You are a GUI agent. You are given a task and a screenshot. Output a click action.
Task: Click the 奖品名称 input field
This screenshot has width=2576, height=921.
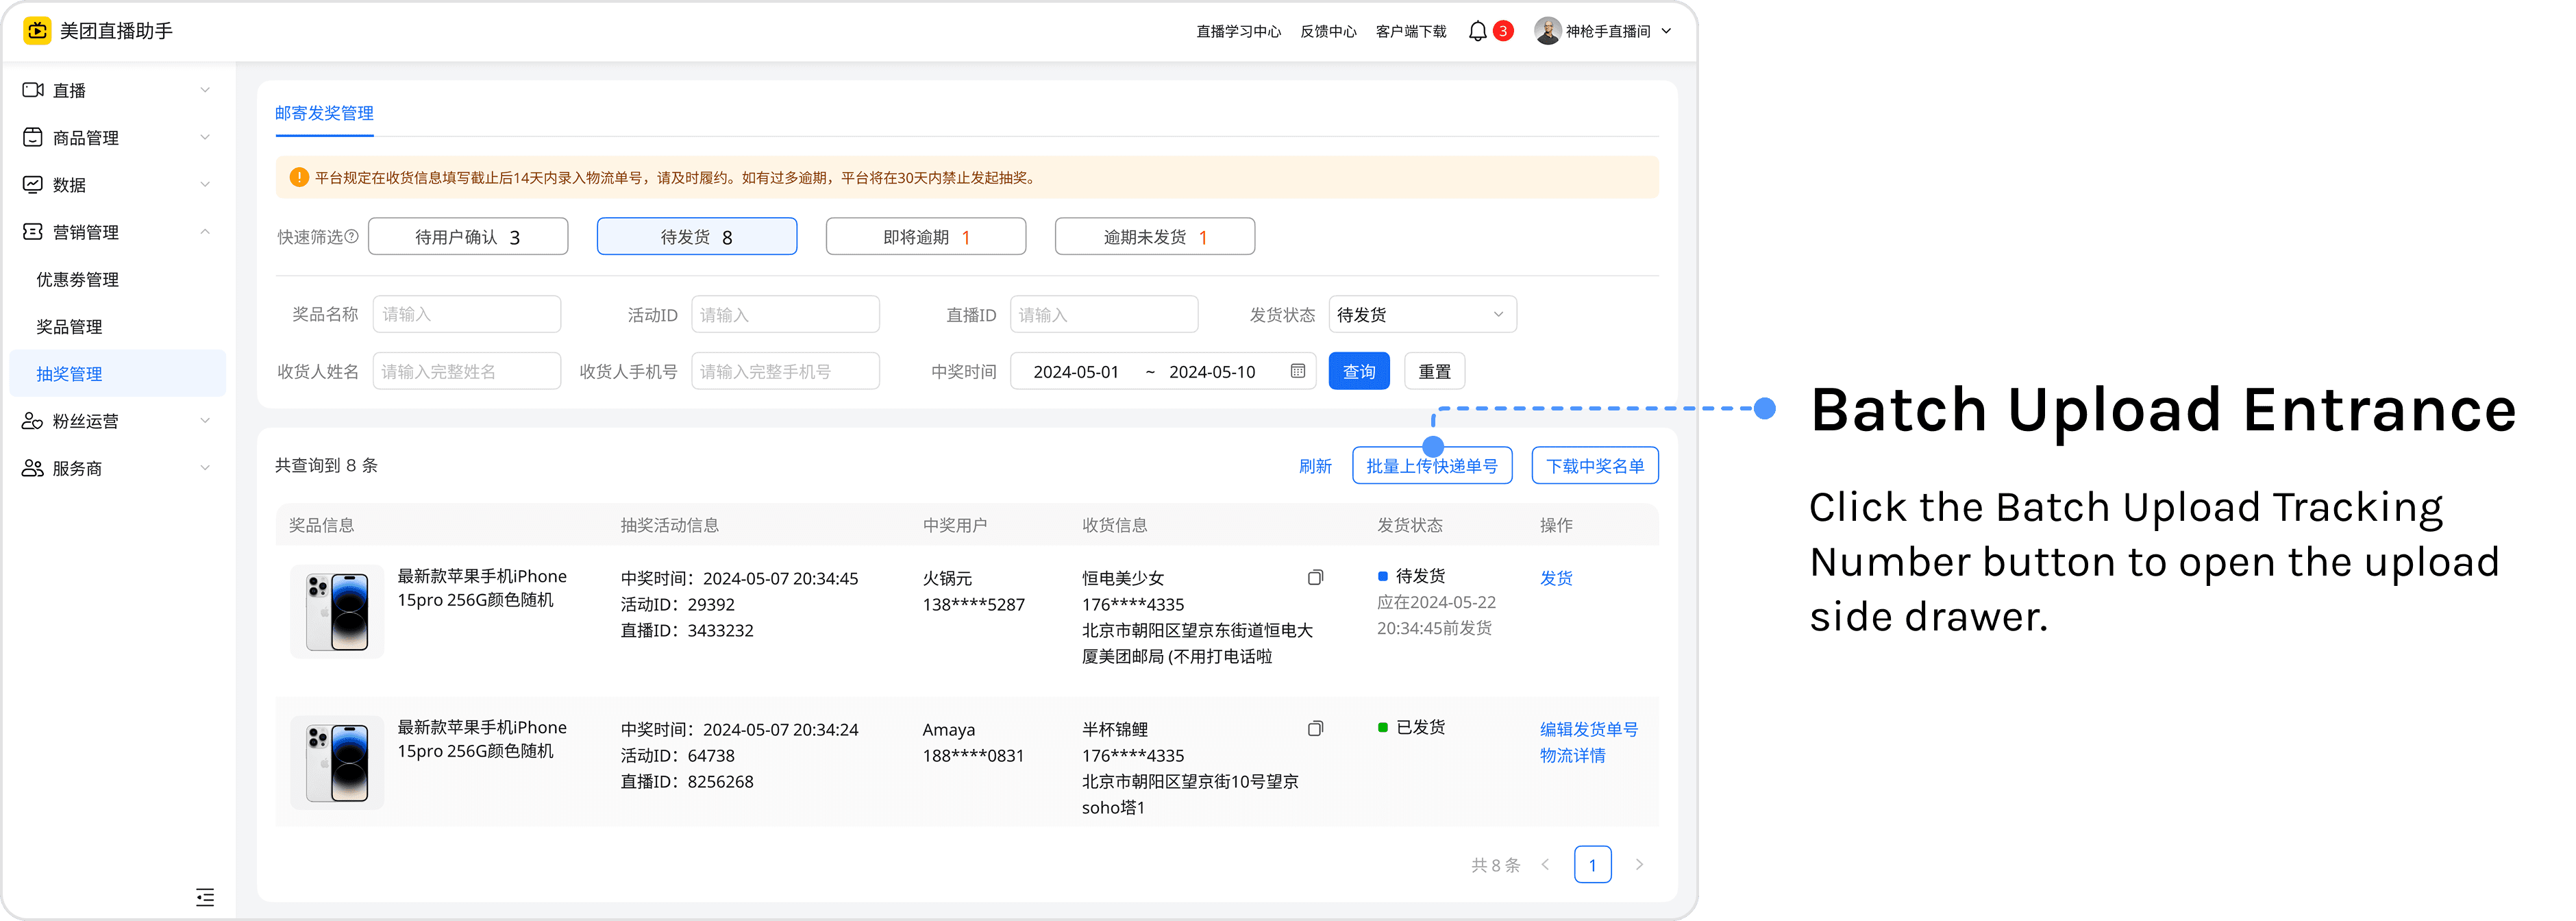coord(466,314)
